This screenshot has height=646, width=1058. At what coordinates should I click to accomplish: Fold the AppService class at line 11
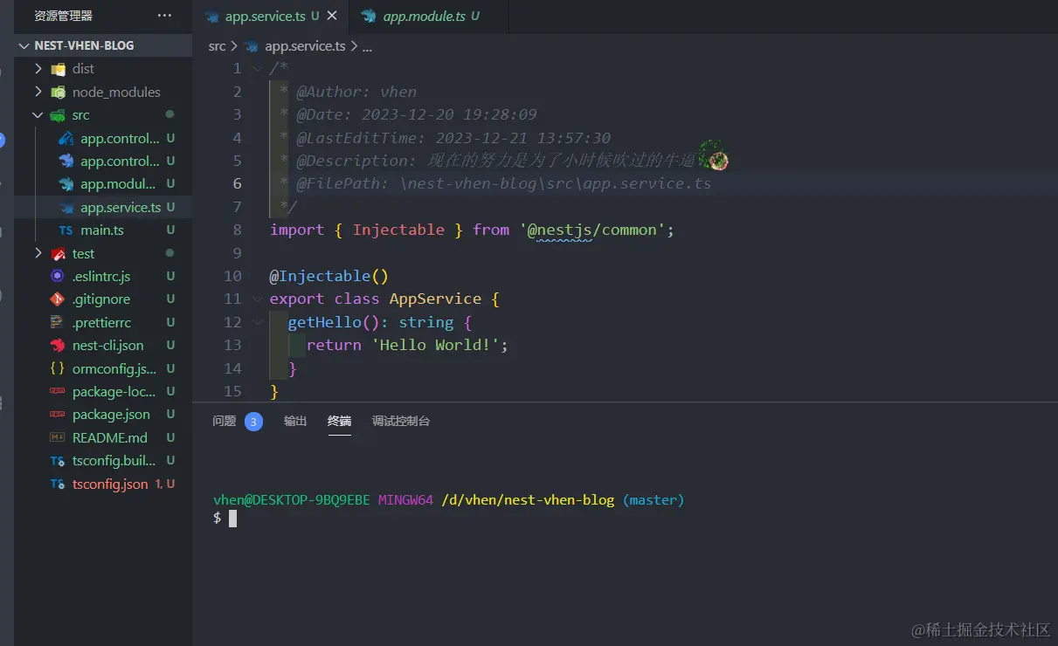tap(257, 299)
